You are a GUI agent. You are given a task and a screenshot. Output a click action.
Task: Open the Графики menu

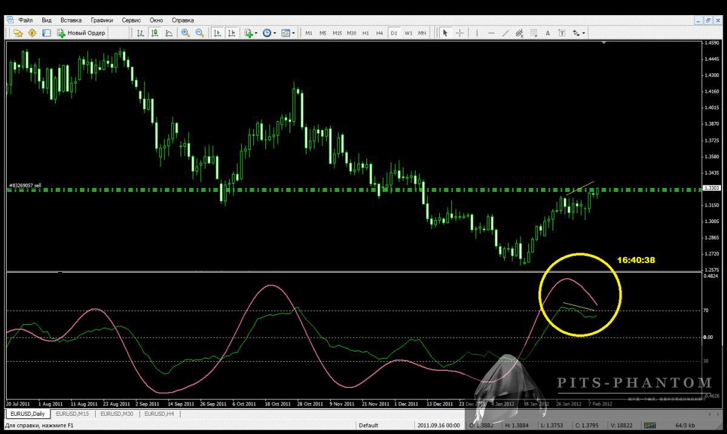click(x=102, y=20)
